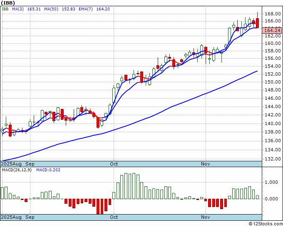Viewport: 283px width, 227px height.
Task: Click the EMA(7) value 164.20
Action: click(103, 9)
